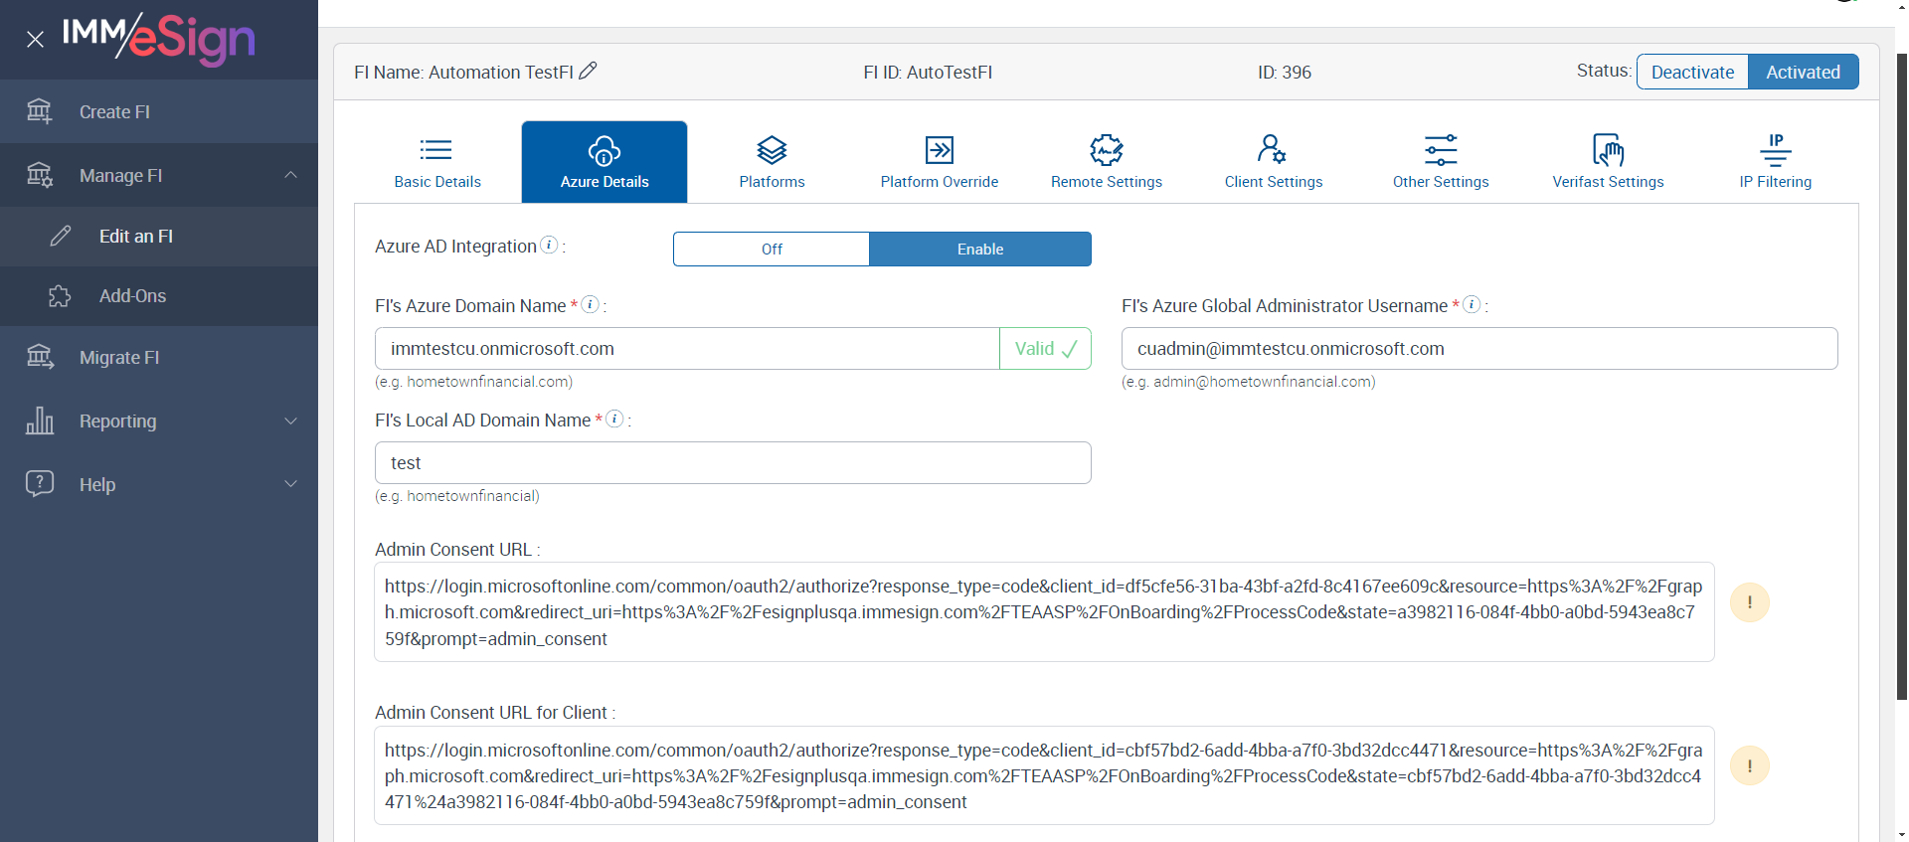Click the Edit an FI pencil icon
Screen dimensions: 1909x842
[61, 236]
